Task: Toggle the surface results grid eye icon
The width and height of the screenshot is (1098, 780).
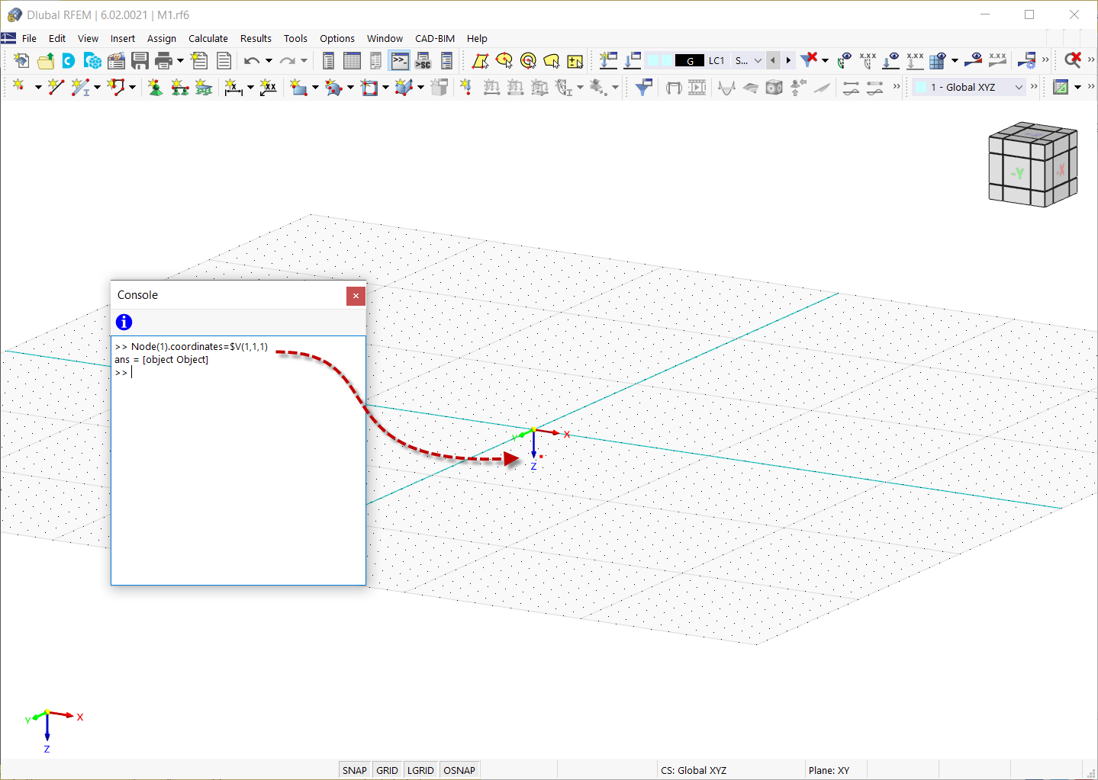Action: click(x=938, y=60)
